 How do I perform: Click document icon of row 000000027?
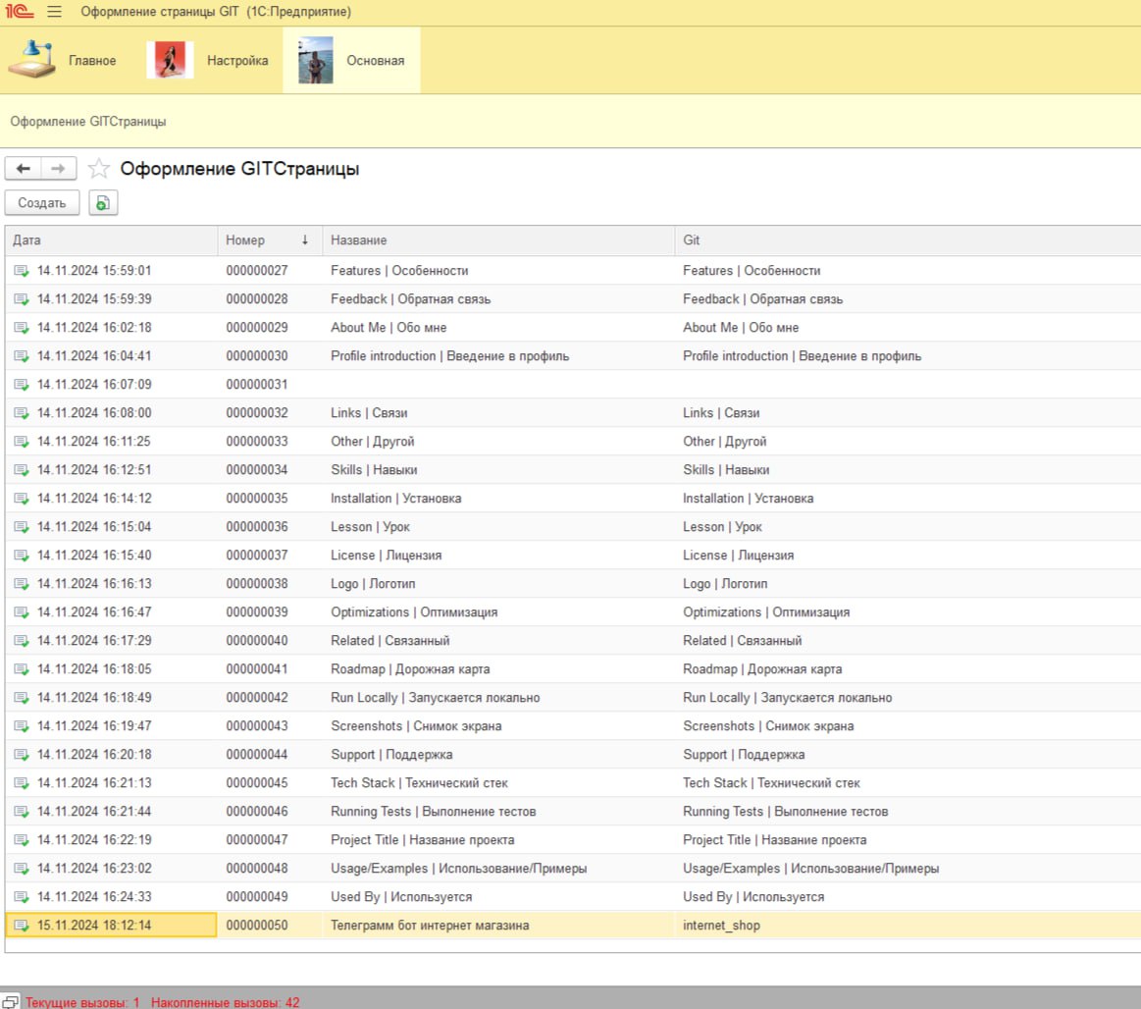(22, 271)
